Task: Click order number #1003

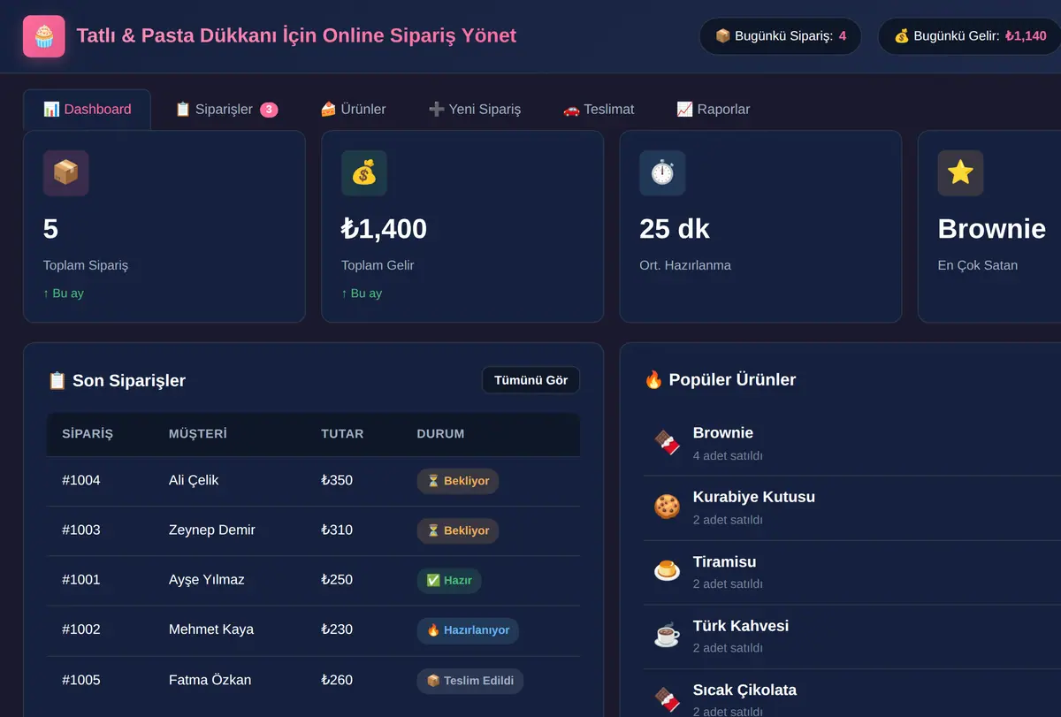Action: (x=81, y=530)
